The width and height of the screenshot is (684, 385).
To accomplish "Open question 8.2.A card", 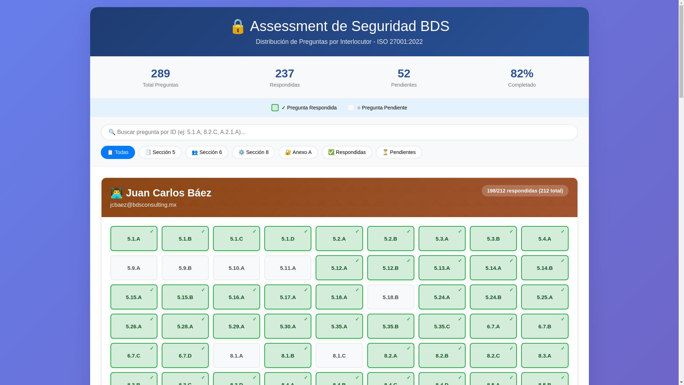I will pyautogui.click(x=391, y=355).
